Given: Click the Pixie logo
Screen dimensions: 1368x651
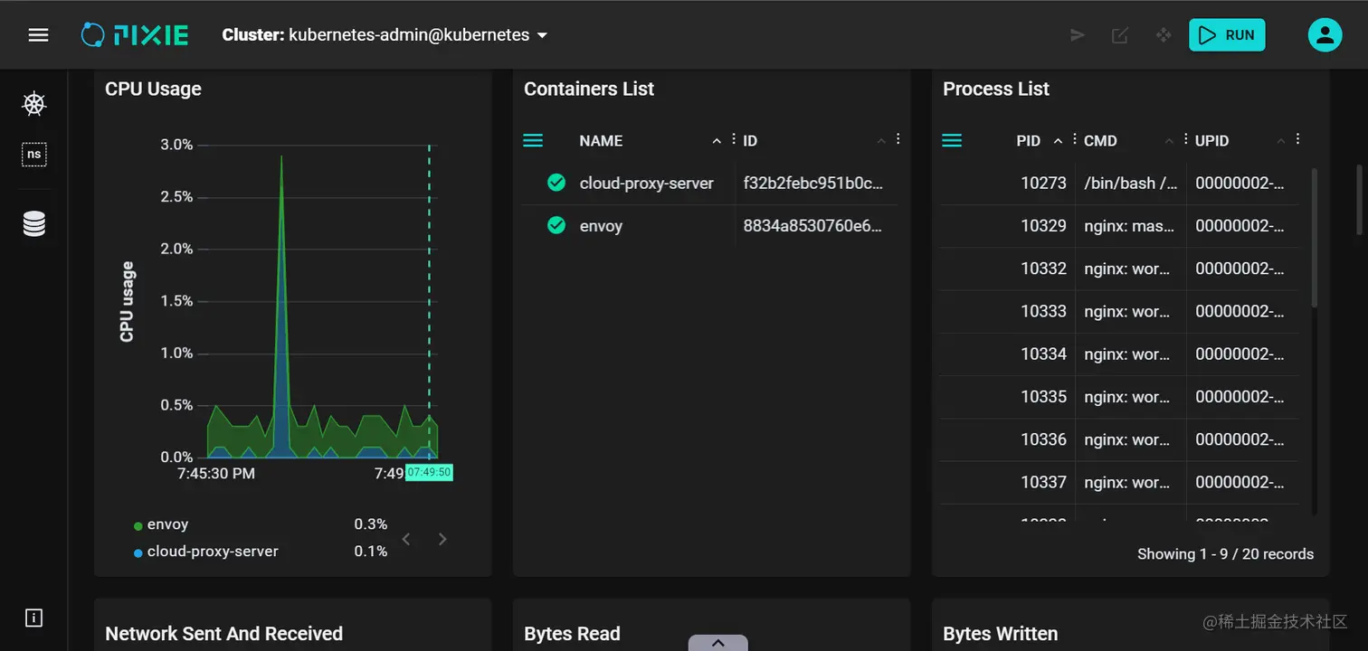Looking at the screenshot, I should (x=134, y=35).
